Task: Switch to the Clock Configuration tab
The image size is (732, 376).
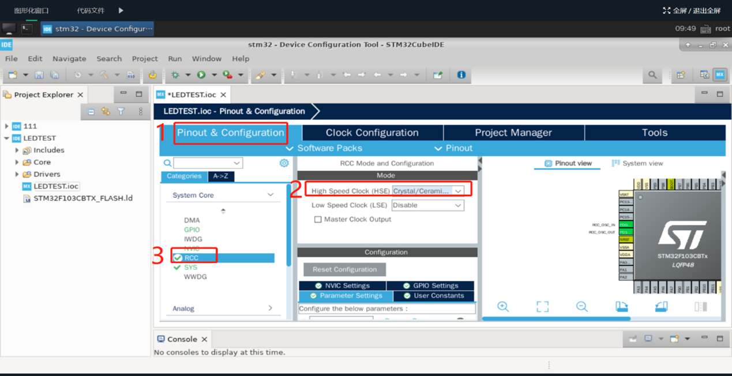Action: coord(372,133)
